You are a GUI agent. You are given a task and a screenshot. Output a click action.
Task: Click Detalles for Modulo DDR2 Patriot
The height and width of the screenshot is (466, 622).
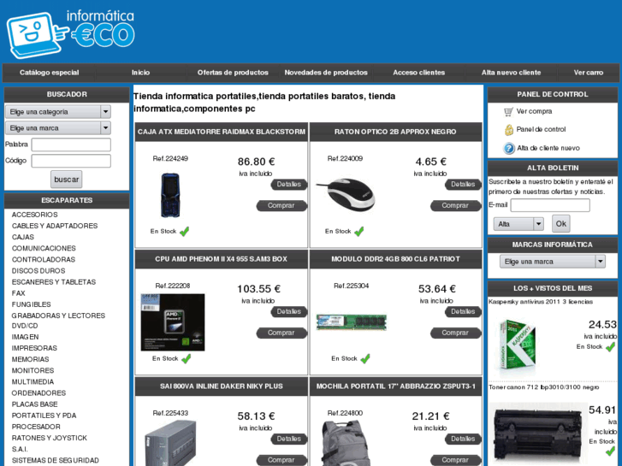point(463,312)
